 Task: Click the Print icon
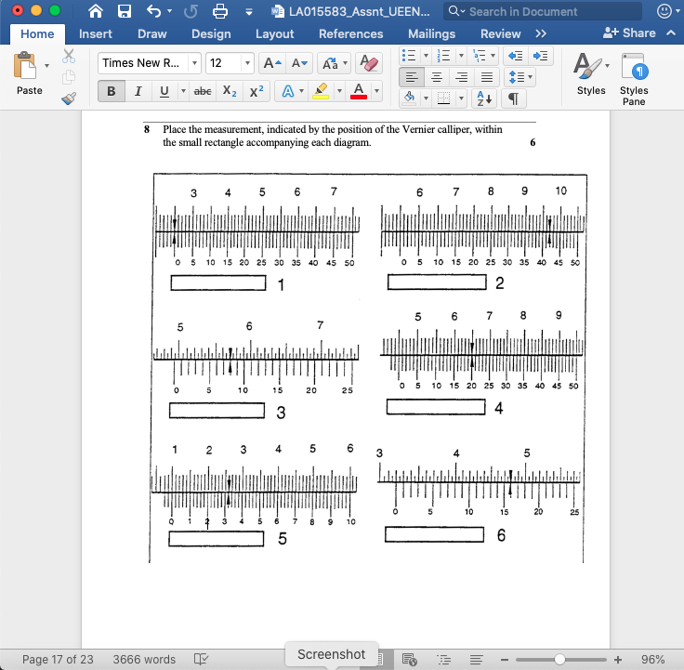pos(220,11)
